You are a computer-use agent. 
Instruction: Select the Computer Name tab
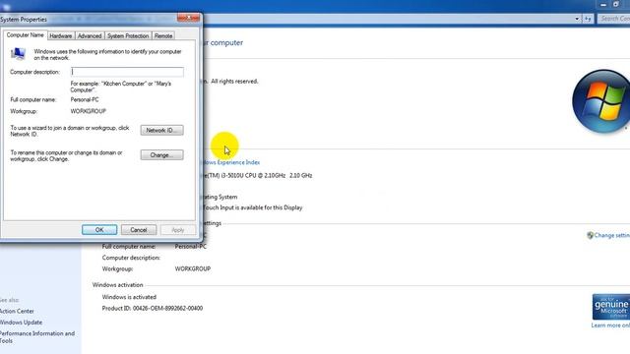pos(25,35)
